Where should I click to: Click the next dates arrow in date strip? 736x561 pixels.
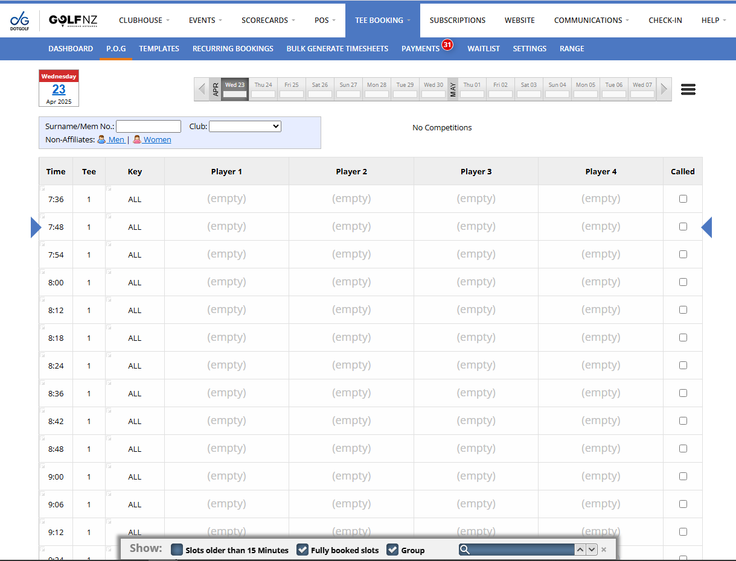664,89
